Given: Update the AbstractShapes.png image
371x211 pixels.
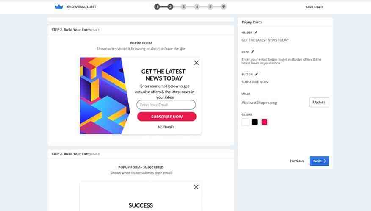Looking at the screenshot, I should click(319, 102).
